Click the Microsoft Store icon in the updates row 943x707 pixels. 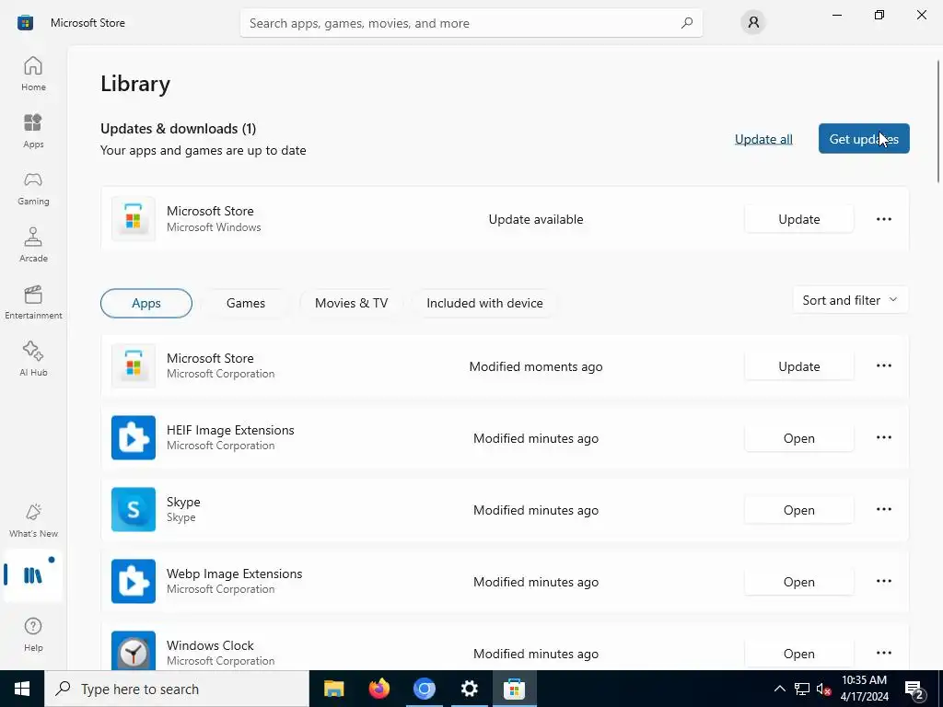click(134, 219)
